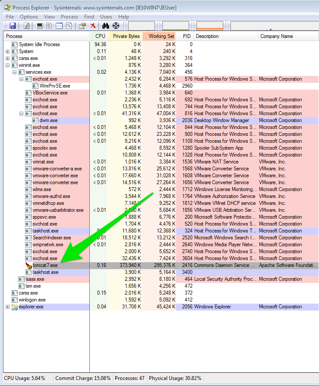Sort by the Working Set column header
The width and height of the screenshot is (319, 386).
(x=159, y=36)
